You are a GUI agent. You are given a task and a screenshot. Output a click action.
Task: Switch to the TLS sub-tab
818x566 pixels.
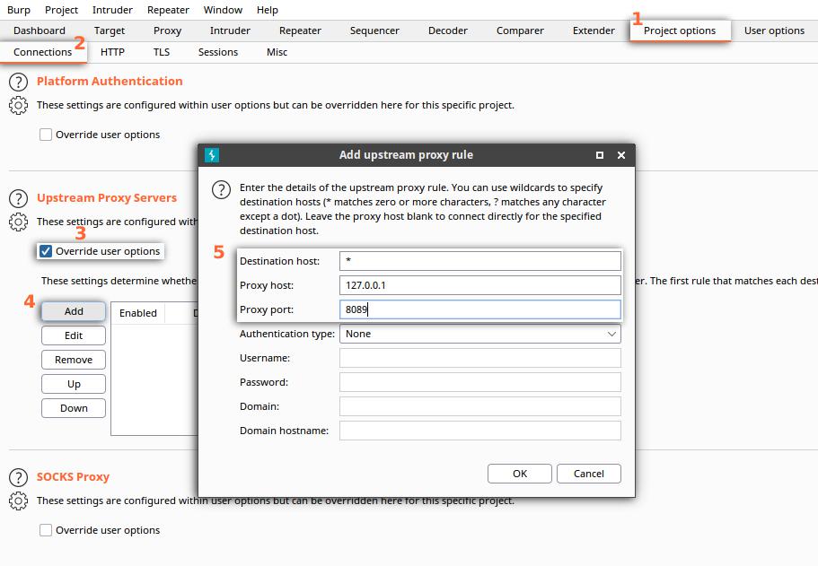pyautogui.click(x=162, y=52)
